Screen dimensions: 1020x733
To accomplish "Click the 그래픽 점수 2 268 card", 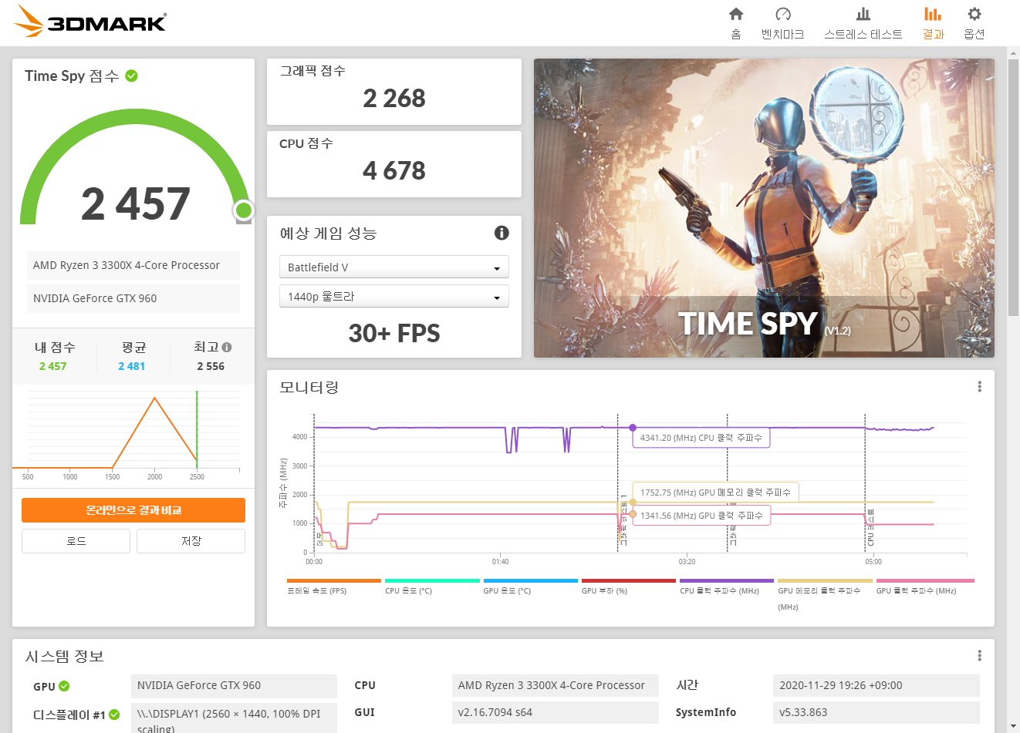I will (393, 92).
